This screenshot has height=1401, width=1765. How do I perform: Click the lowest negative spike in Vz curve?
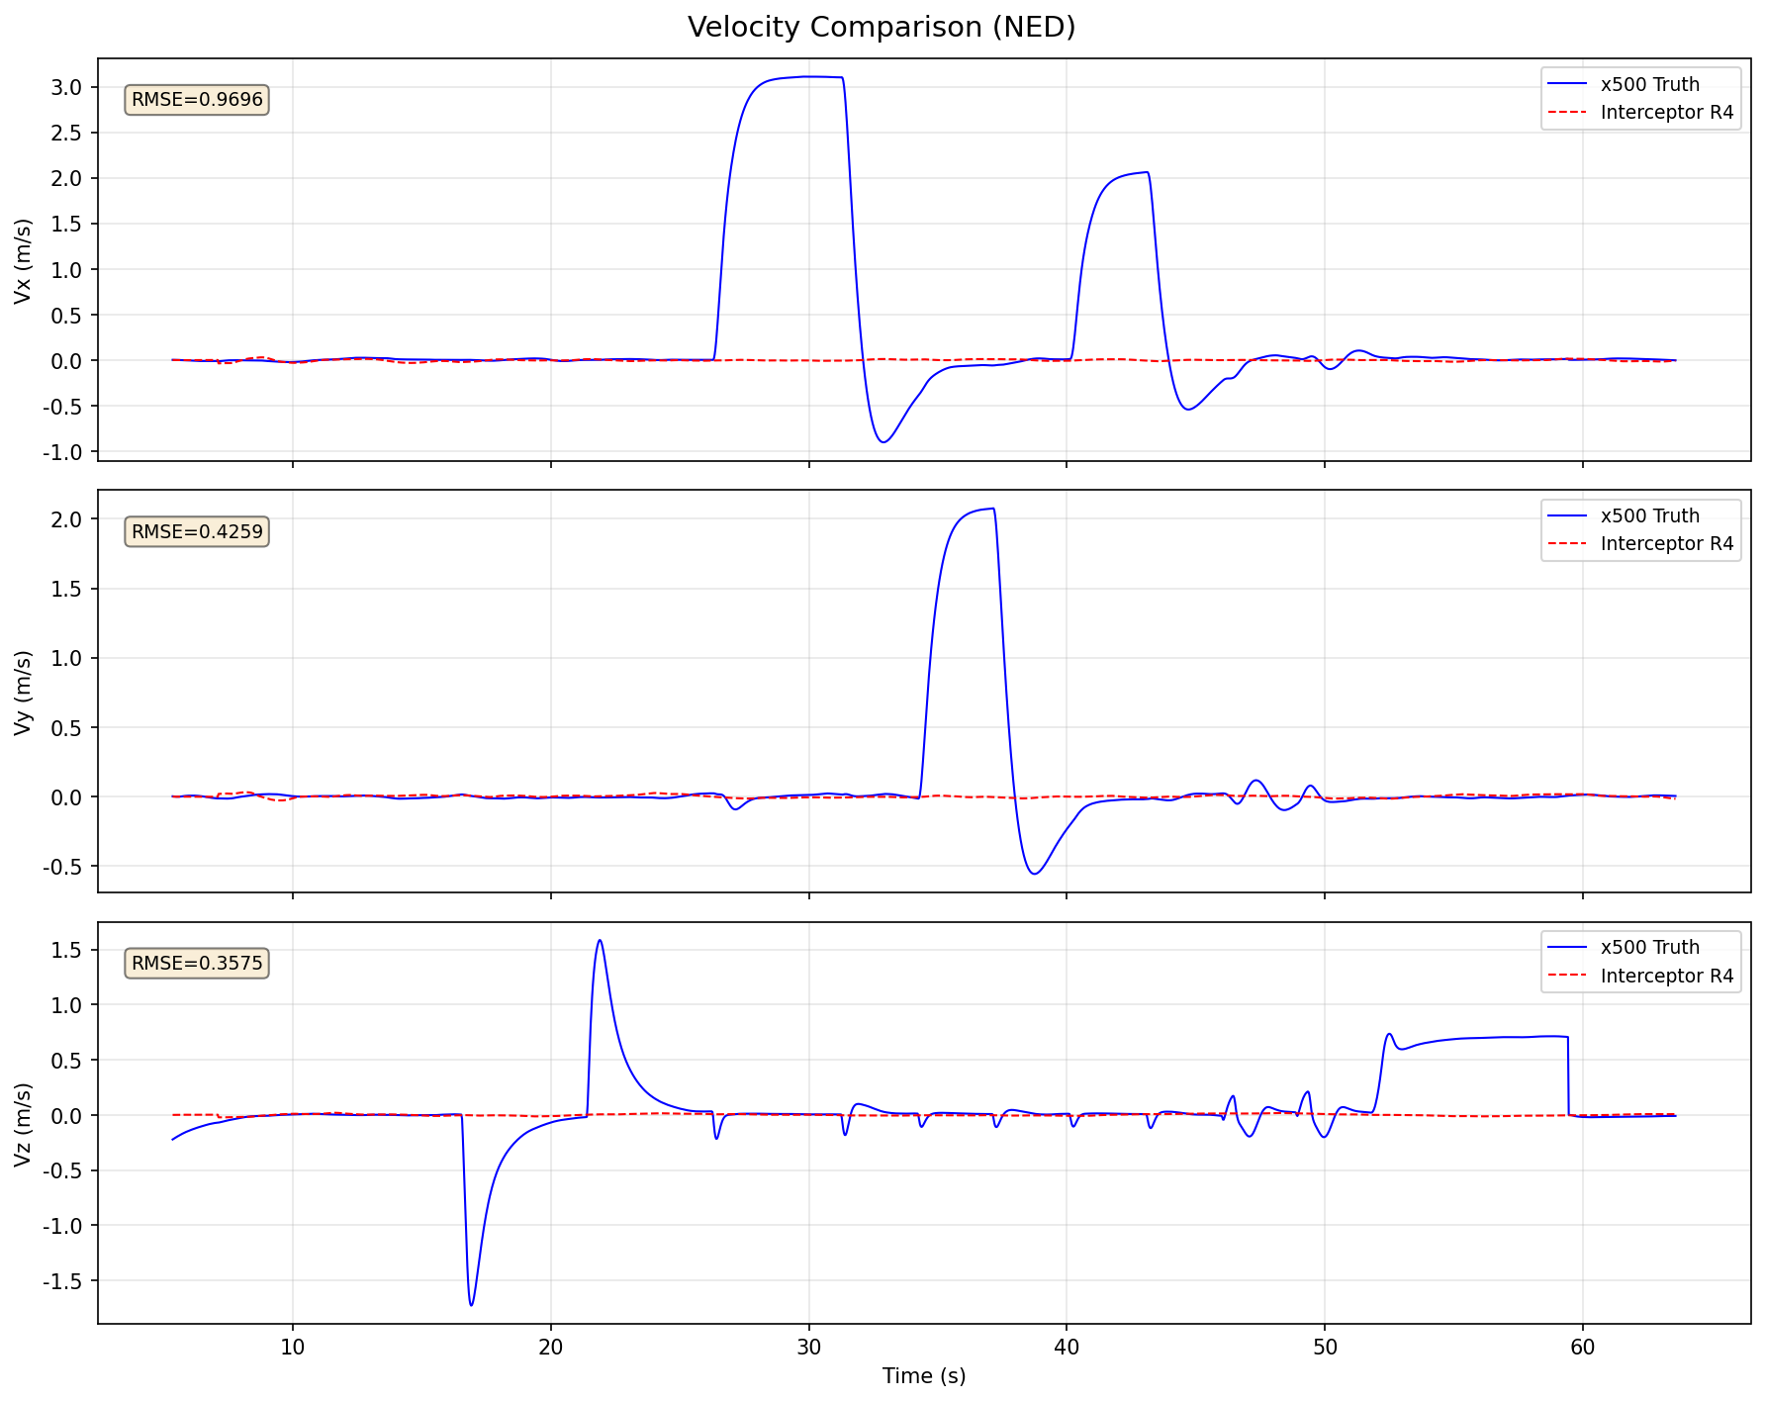click(471, 1304)
